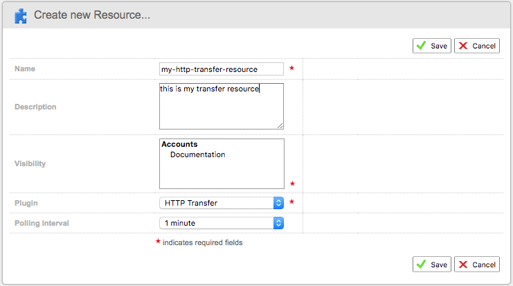Viewport: 513px width, 286px height.
Task: Open the Plugin dropdown showing HTTP Transfer
Action: (222, 203)
